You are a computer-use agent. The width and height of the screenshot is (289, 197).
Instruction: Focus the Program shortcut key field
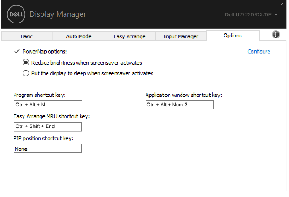click(x=48, y=105)
